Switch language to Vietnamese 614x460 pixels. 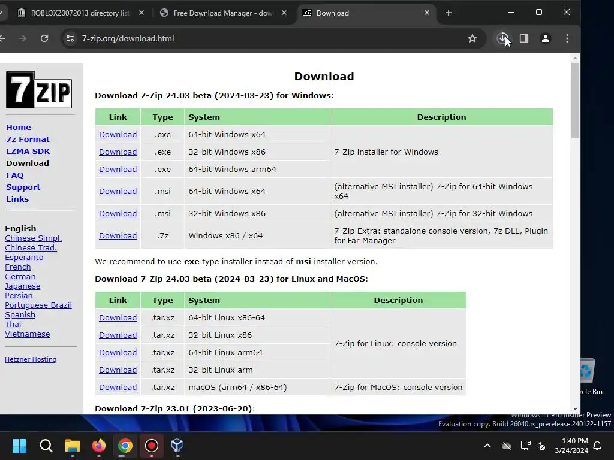(x=27, y=334)
